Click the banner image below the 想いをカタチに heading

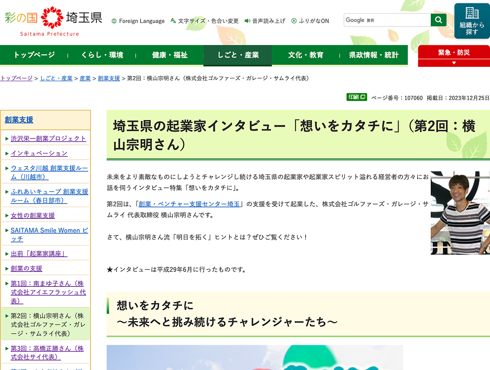[x=255, y=357]
